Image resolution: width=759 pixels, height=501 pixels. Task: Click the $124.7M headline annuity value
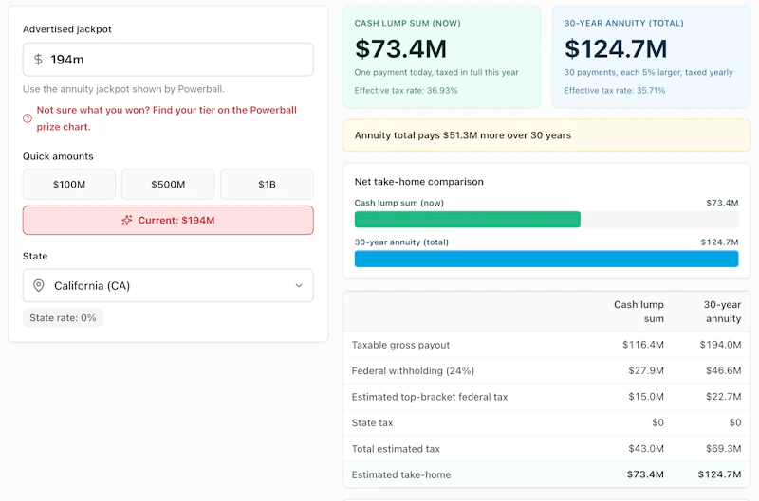coord(616,49)
